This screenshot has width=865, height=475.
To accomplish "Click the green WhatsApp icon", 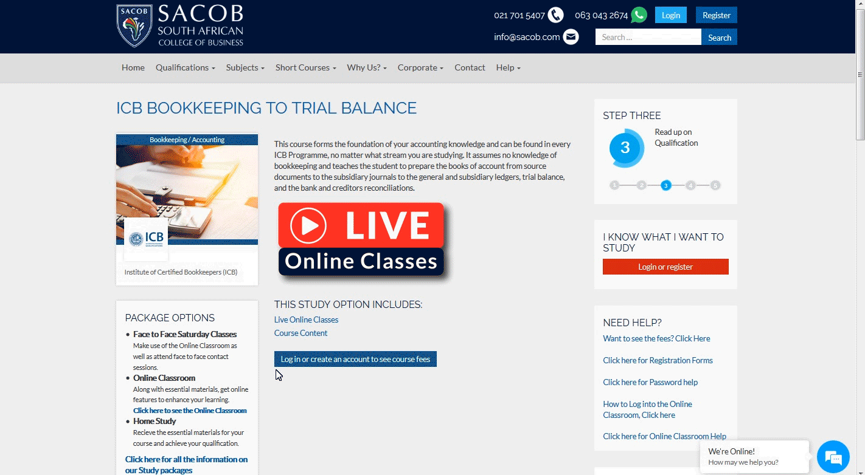I will coord(639,15).
